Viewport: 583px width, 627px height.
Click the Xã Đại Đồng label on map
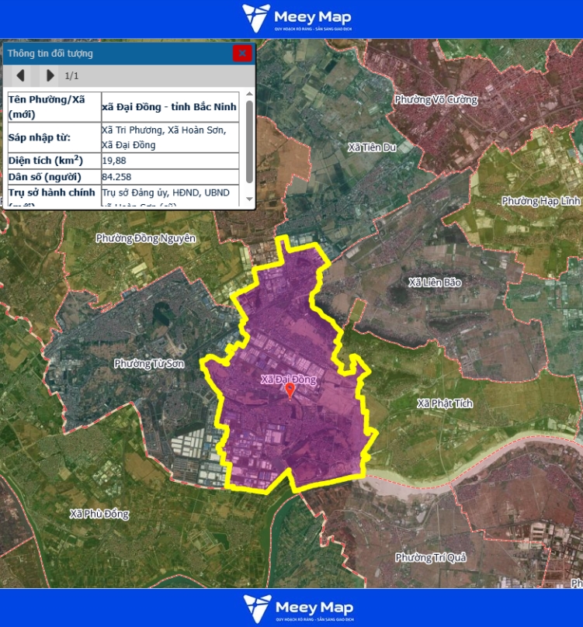pos(289,379)
